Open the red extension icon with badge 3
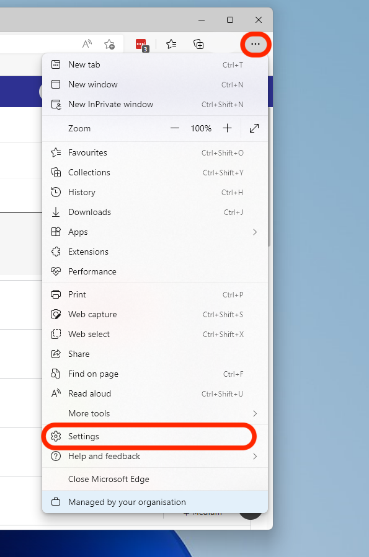Screen dimensions: 369x557 142,45
